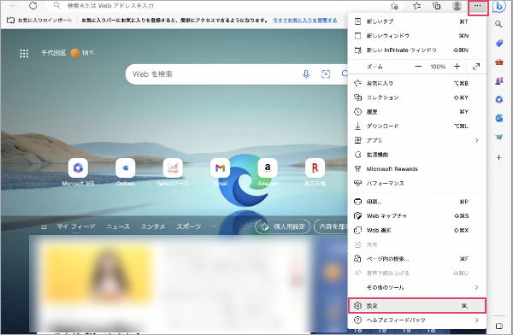
Task: Expand the アプリ submenu
Action: tap(417, 140)
